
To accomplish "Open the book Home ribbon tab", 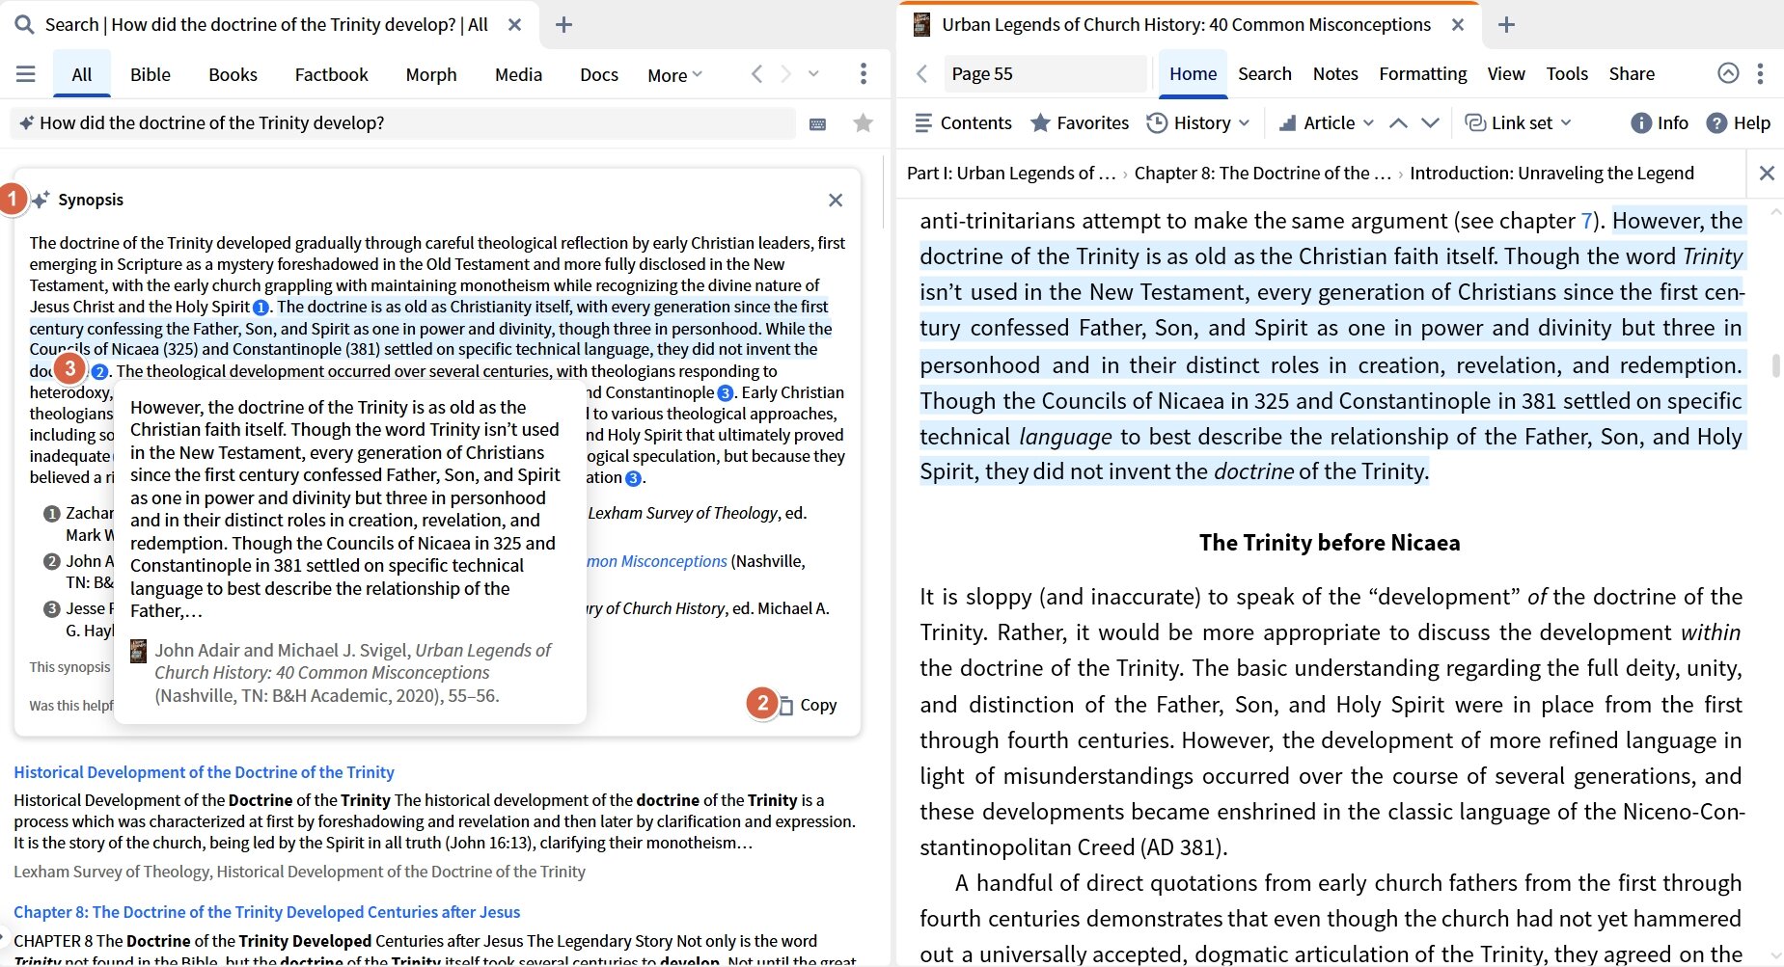I will pyautogui.click(x=1193, y=74).
